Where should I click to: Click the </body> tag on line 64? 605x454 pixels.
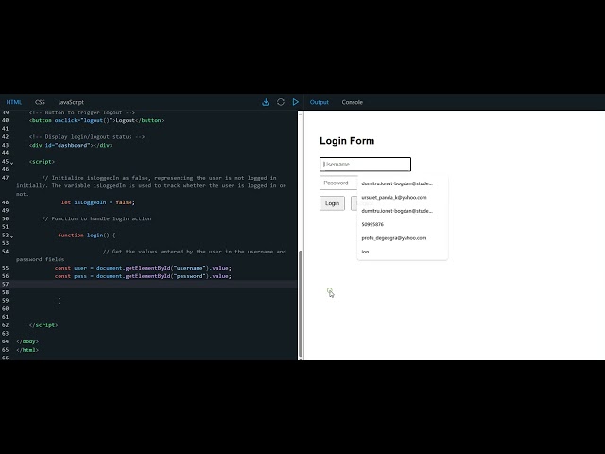[x=27, y=341]
